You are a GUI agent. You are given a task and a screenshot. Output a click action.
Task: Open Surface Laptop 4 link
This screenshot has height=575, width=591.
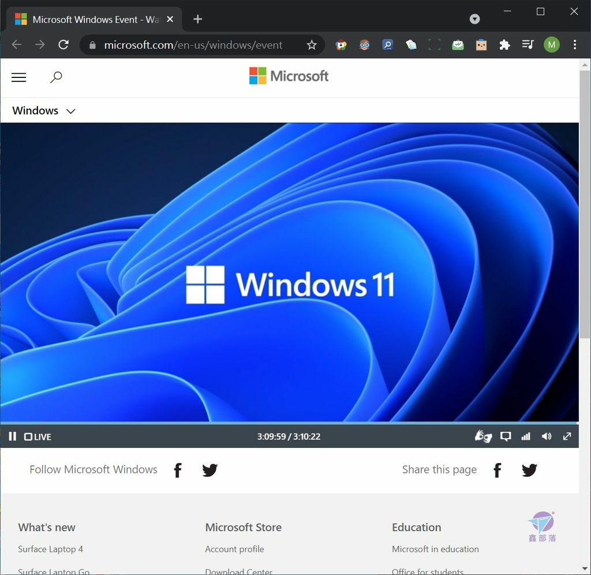point(51,549)
